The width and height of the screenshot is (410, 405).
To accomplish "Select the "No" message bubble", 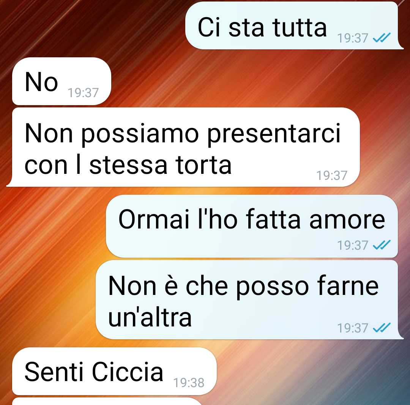I will [62, 81].
